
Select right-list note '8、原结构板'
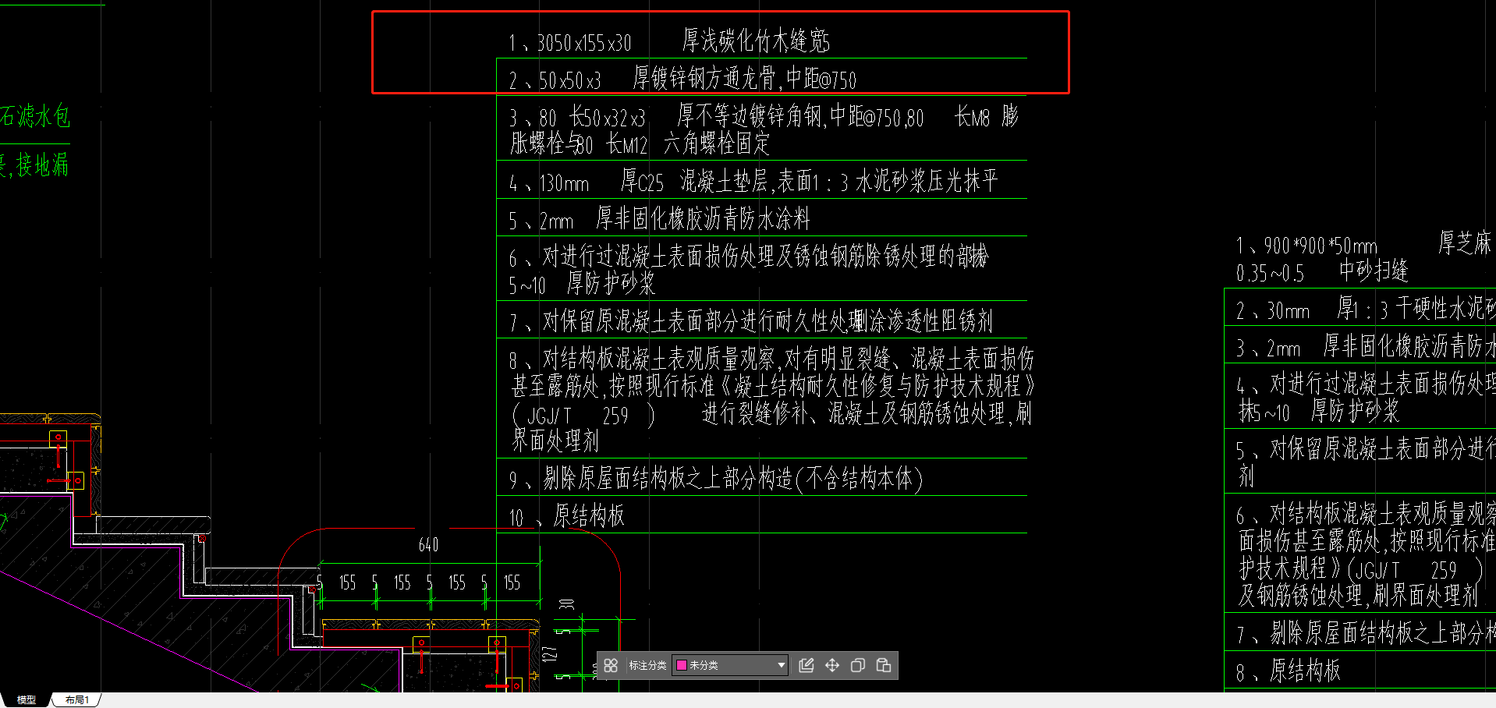[1288, 671]
